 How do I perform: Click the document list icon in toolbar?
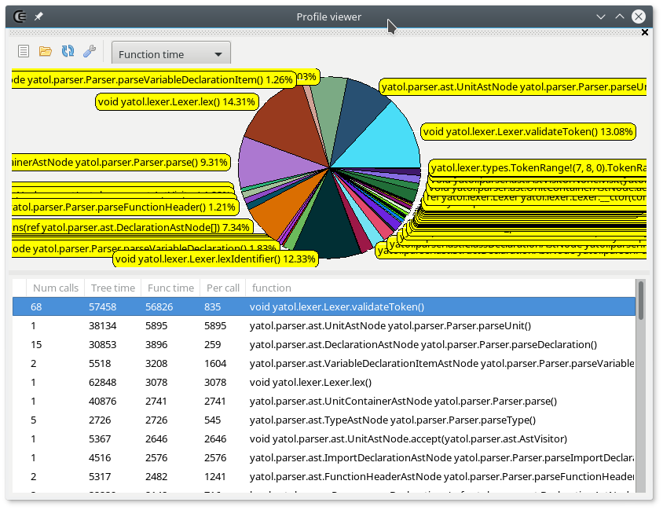coord(24,52)
